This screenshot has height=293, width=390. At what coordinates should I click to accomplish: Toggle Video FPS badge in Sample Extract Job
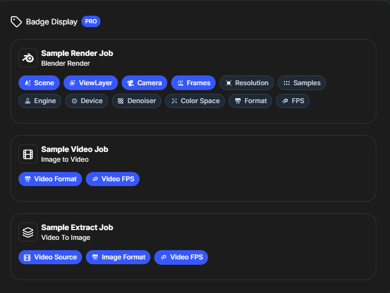pyautogui.click(x=181, y=257)
